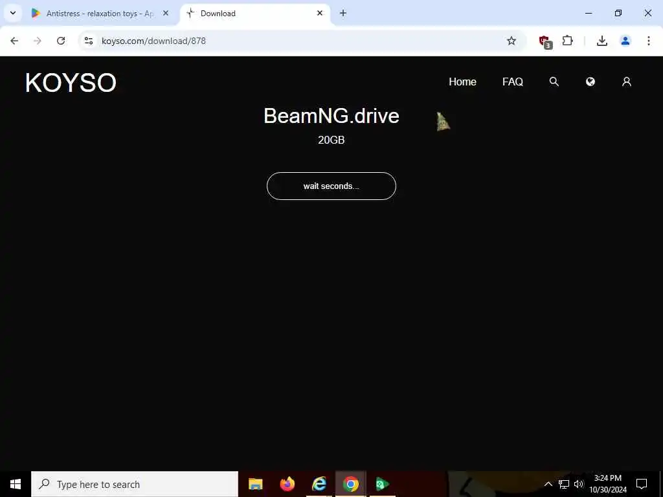Screen dimensions: 663x497
Task: Open the taskbar clock and date
Action: click(x=608, y=484)
